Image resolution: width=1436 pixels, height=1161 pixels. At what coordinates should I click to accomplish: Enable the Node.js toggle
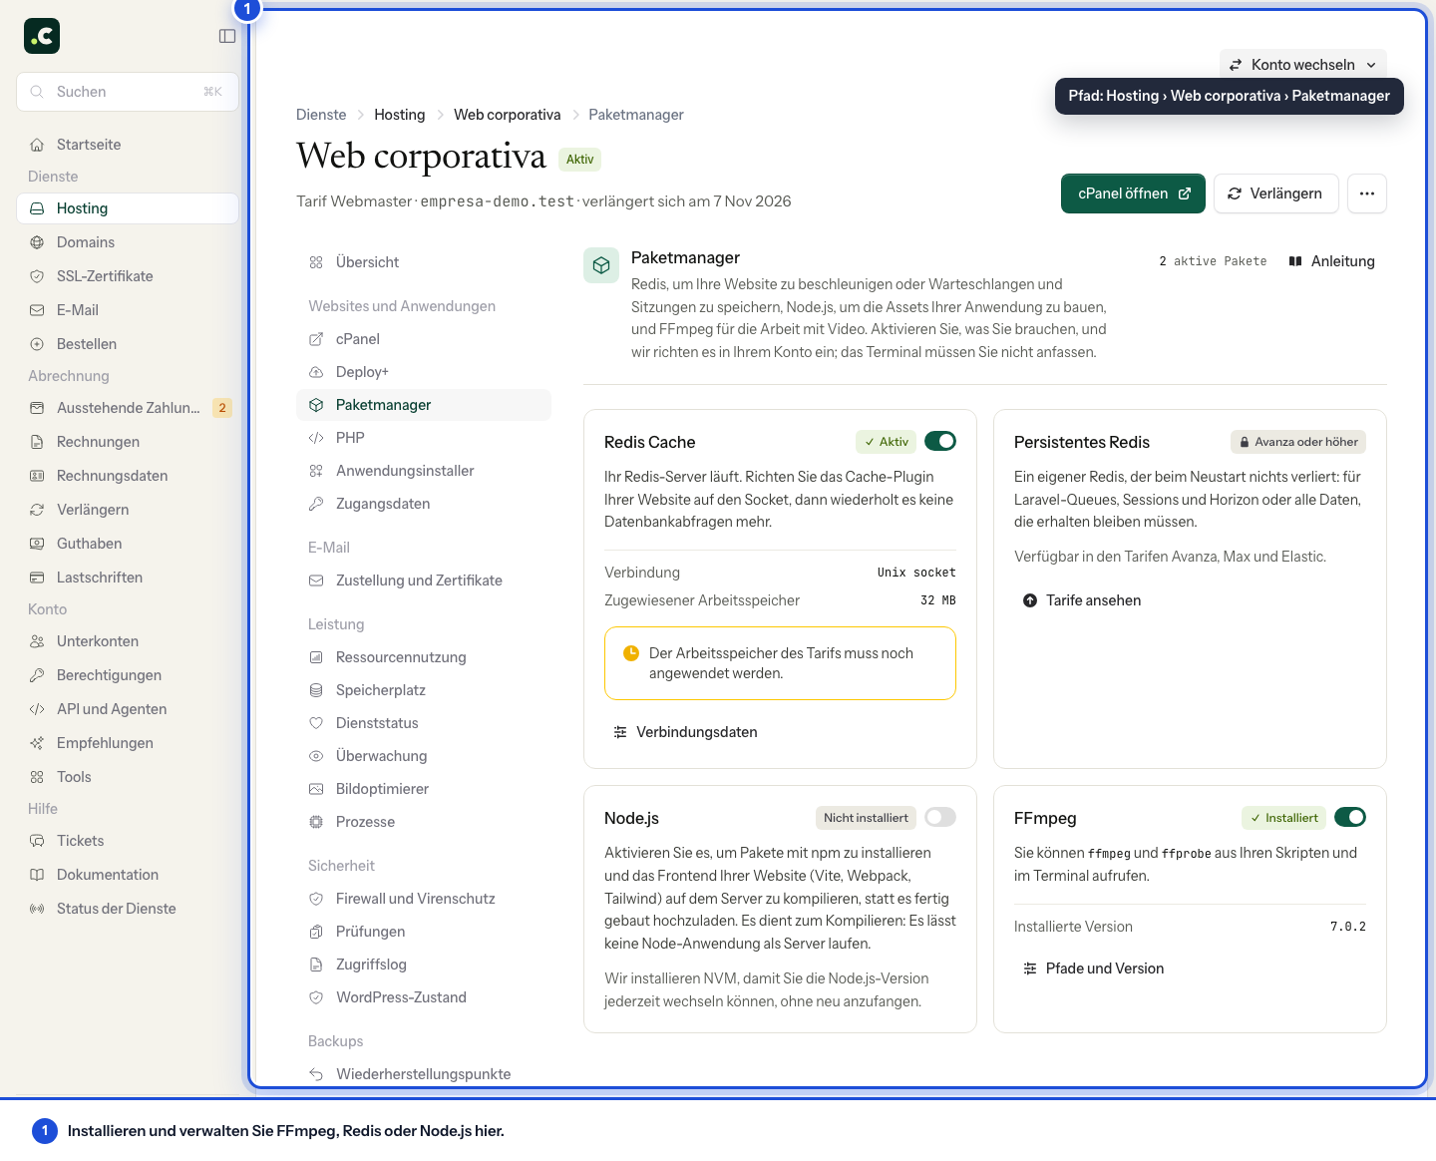[940, 817]
